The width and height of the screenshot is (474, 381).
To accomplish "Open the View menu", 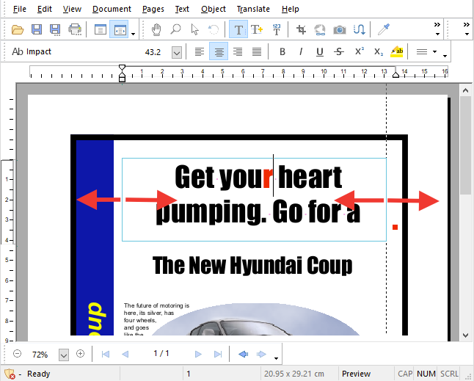I will click(x=72, y=9).
